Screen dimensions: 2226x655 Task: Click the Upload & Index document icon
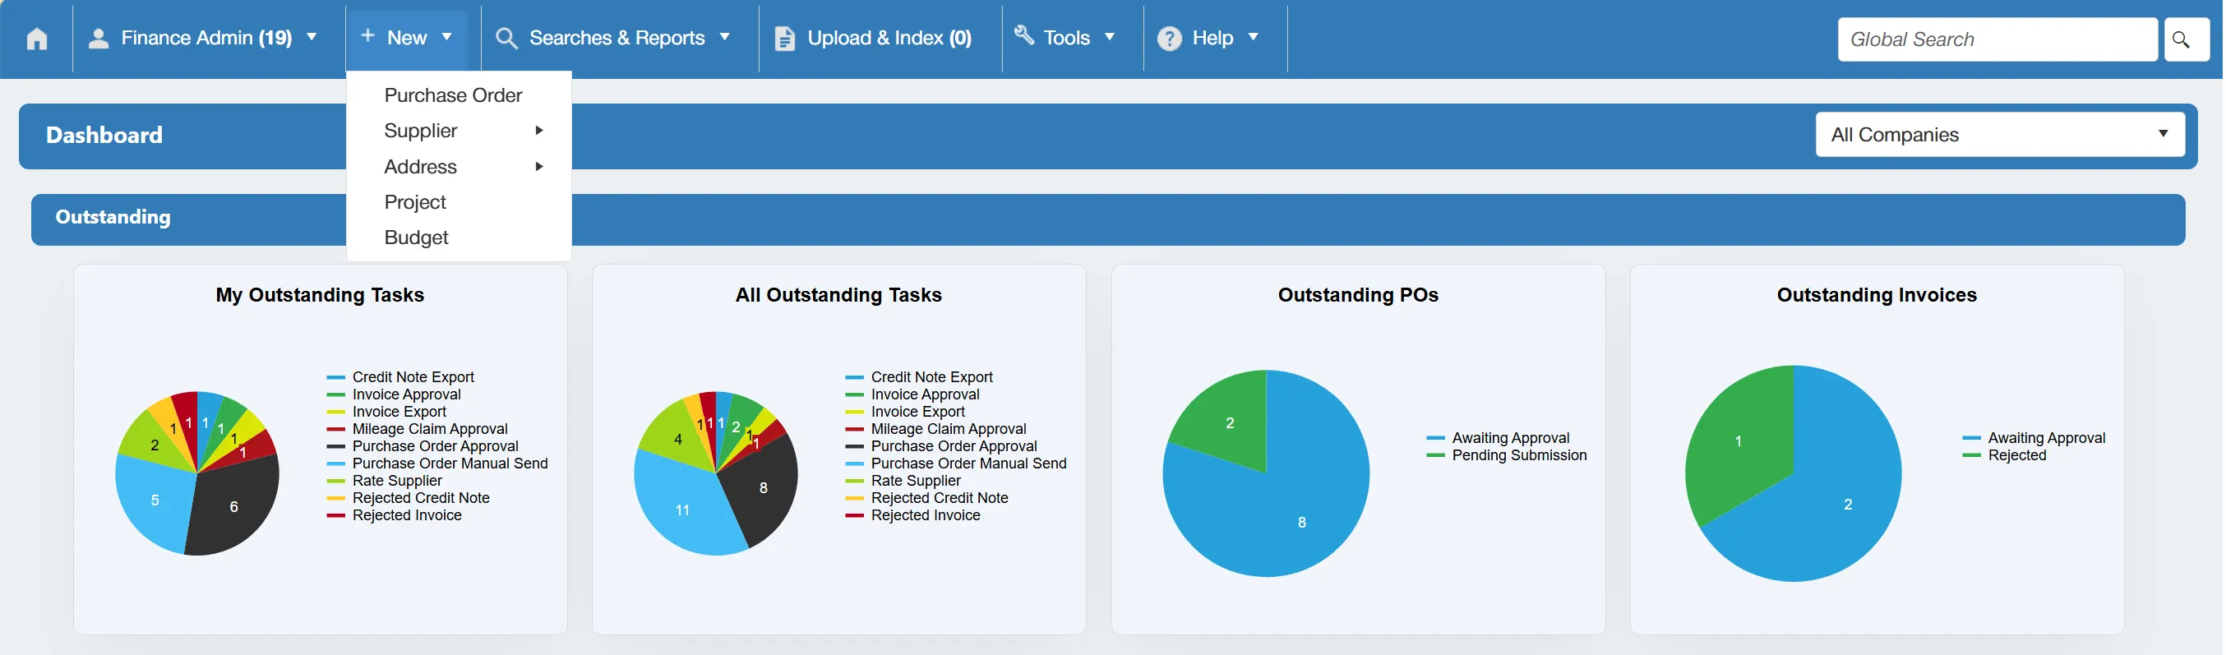pos(783,39)
